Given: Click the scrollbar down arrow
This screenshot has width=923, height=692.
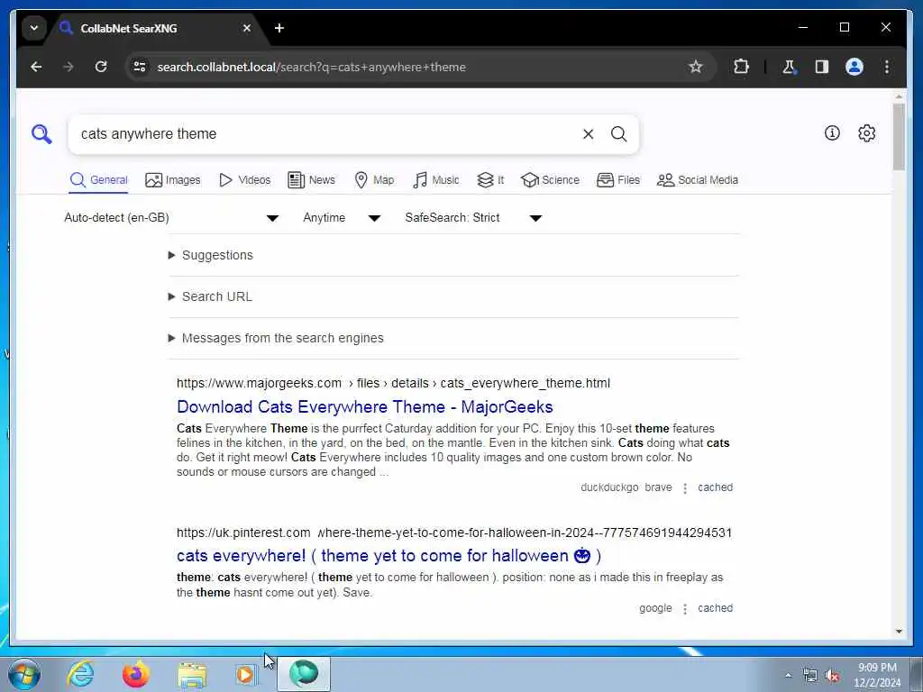Looking at the screenshot, I should tap(899, 632).
